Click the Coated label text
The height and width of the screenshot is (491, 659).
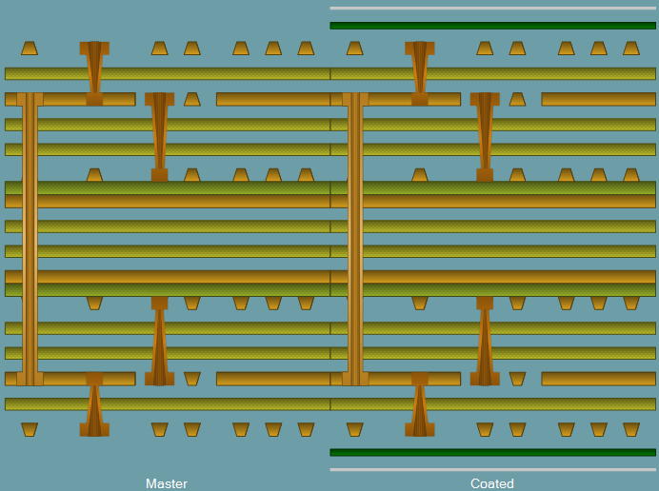click(x=492, y=483)
